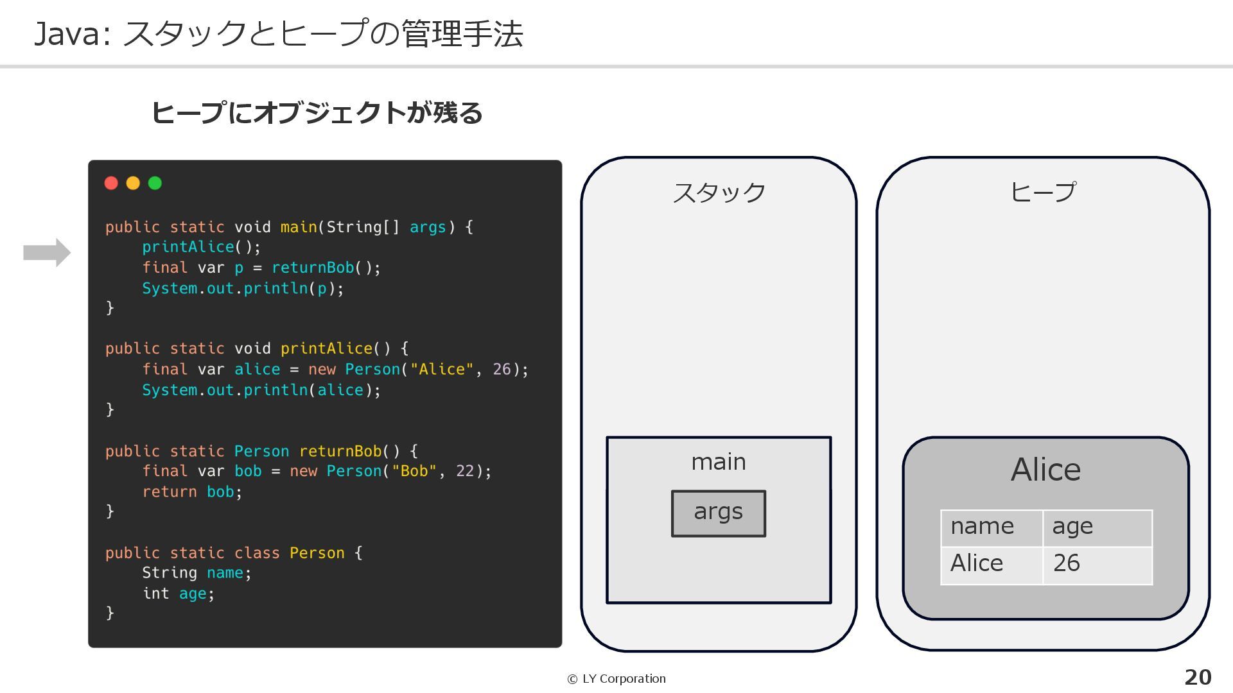Click the "Bob" string literal in code
Screen dimensions: 1233x693
(x=414, y=471)
